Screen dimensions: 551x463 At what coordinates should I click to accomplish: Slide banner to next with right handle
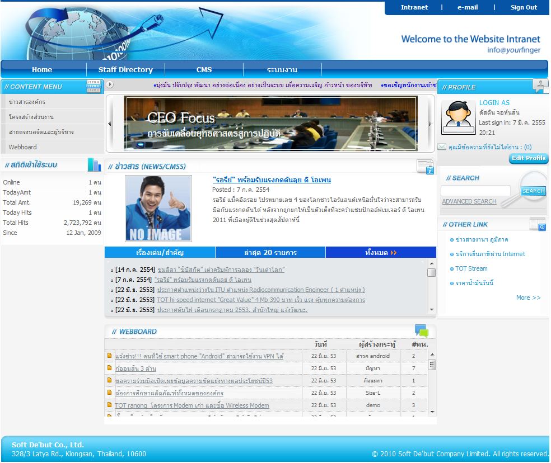click(x=431, y=123)
